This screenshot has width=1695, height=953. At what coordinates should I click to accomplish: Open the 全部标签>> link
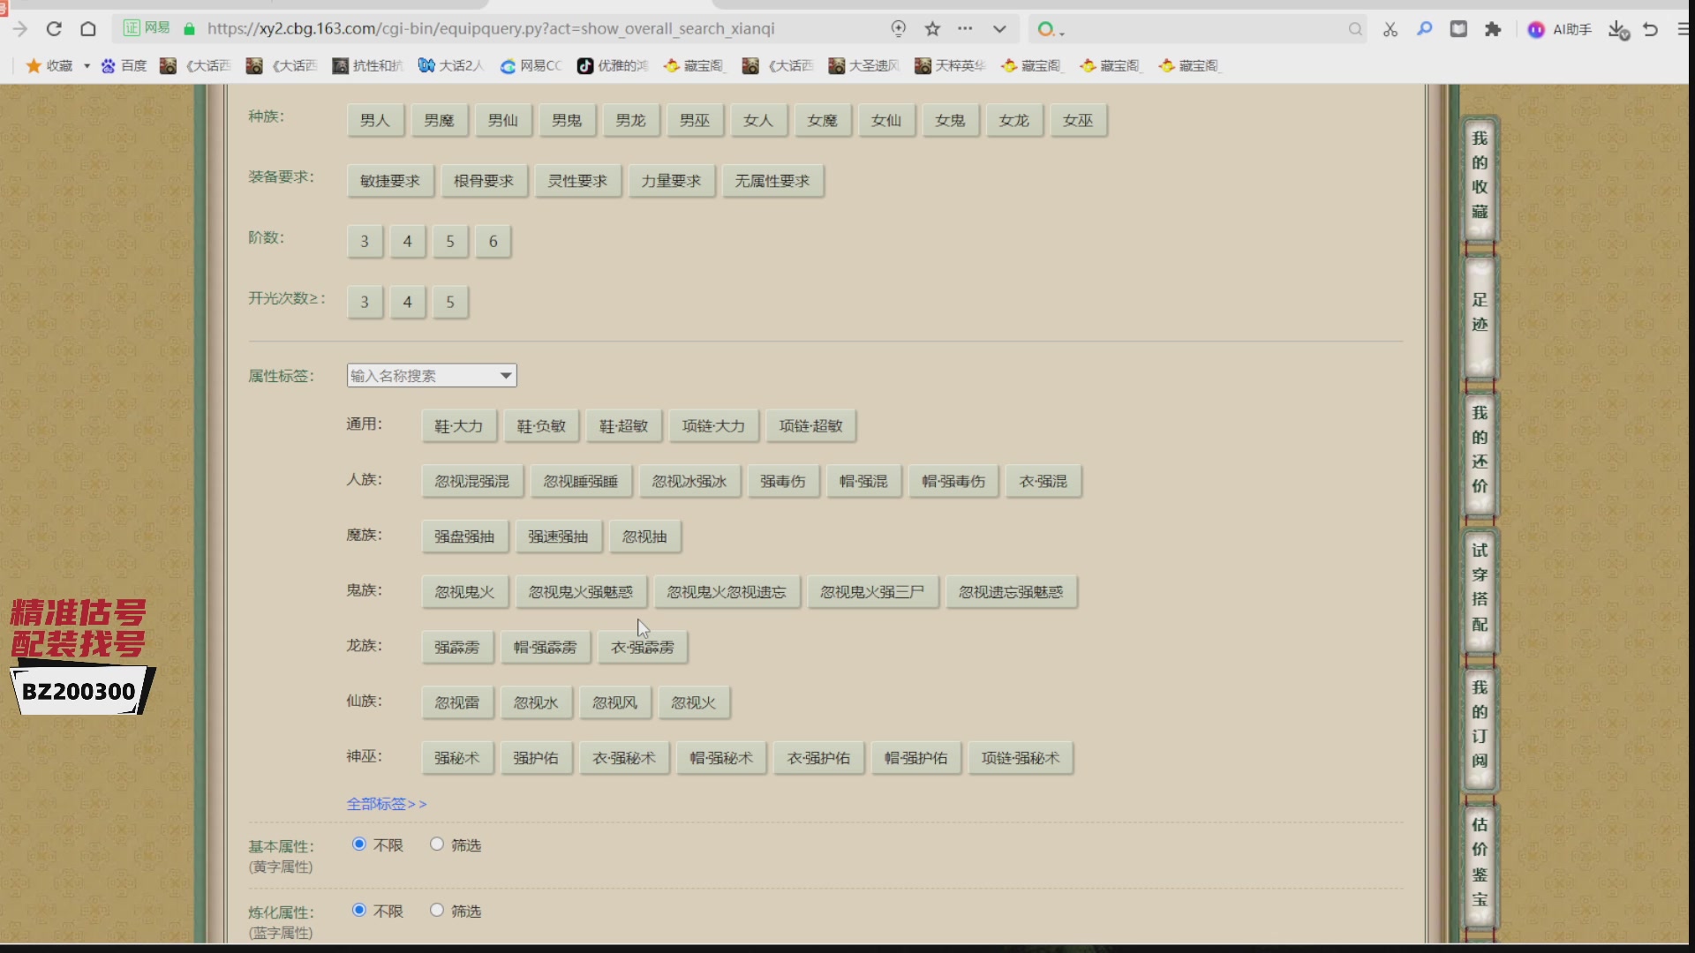click(x=387, y=804)
